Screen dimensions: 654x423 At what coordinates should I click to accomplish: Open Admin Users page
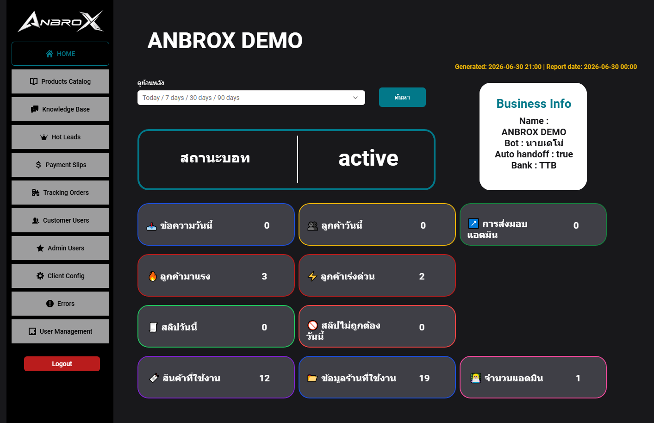click(60, 248)
